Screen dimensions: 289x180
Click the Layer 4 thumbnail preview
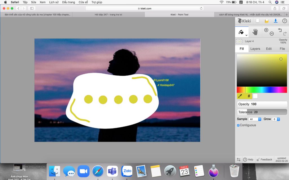(x=239, y=41)
